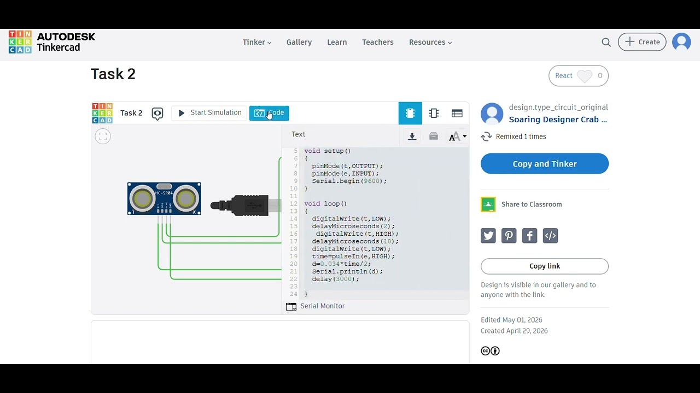700x393 pixels.
Task: Open the component list table icon
Action: [x=457, y=113]
